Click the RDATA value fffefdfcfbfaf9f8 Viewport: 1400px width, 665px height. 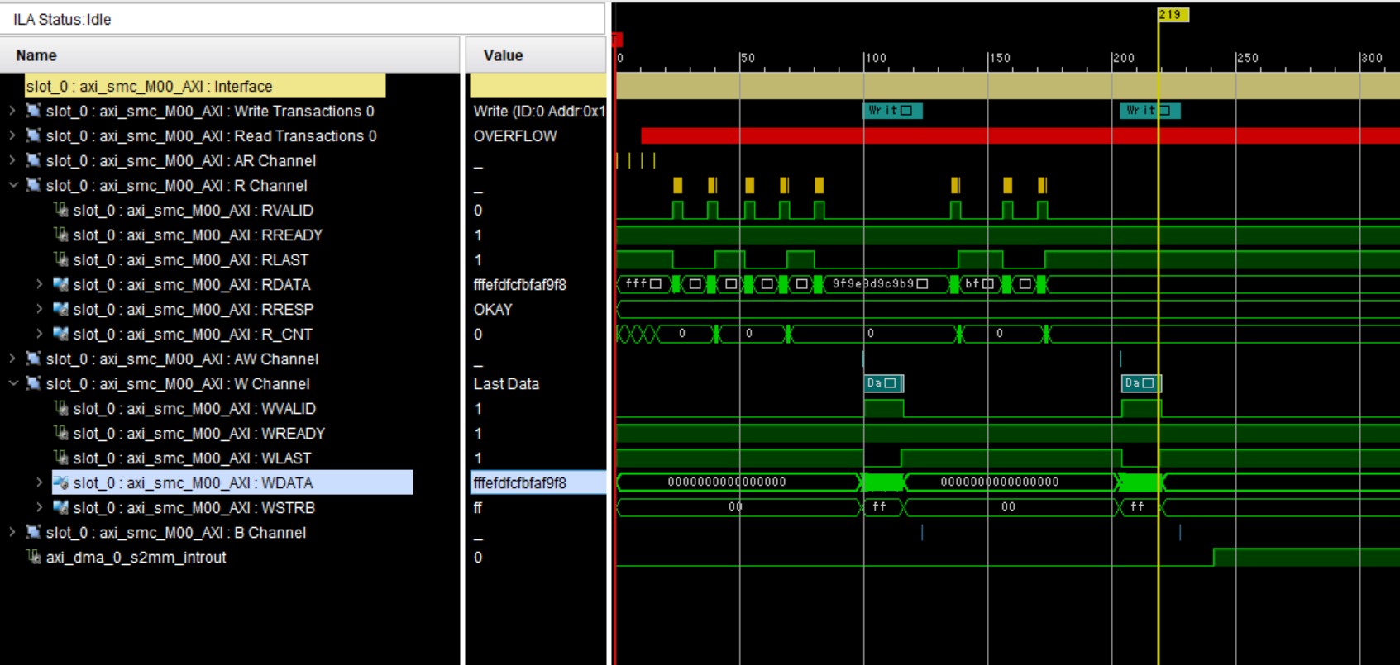tap(520, 284)
